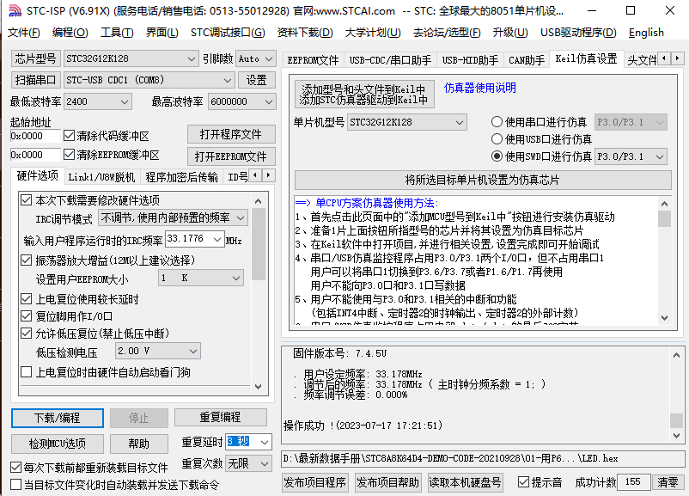This screenshot has height=496, width=689.
Task: Click 打开程序文件 button
Action: pyautogui.click(x=231, y=134)
